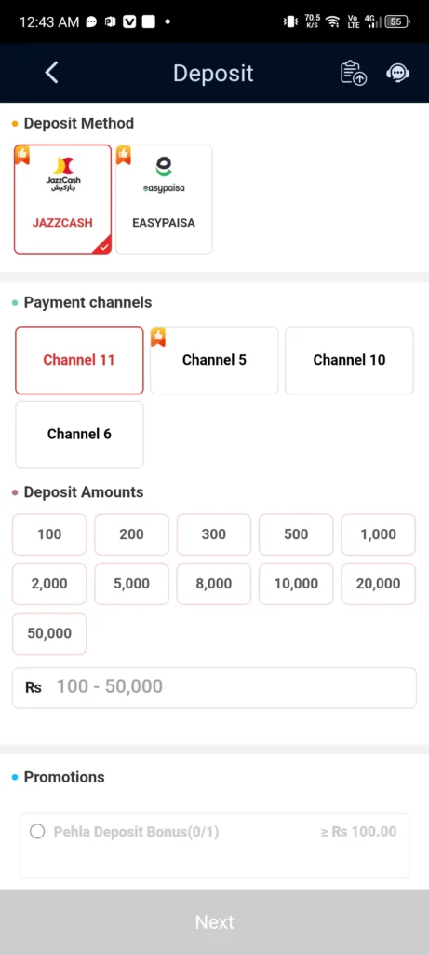
Task: Pick the 50,000 deposit amount
Action: (x=49, y=633)
